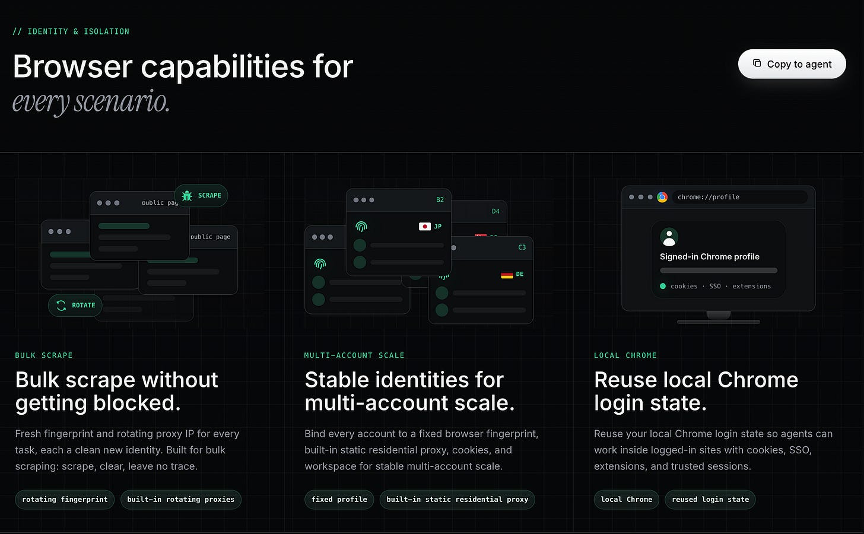864x534 pixels.
Task: Click the fingerprint icon in the B2 window
Action: [x=361, y=226]
